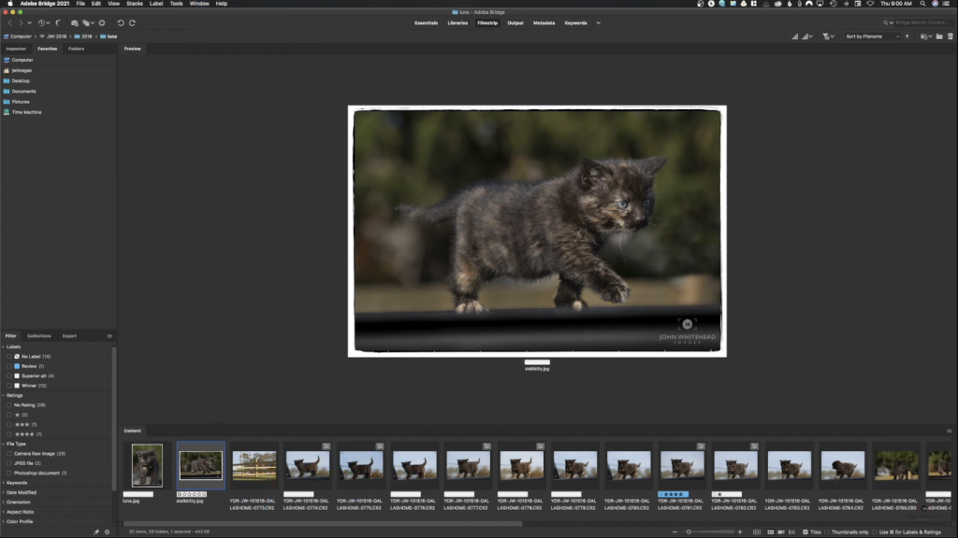Viewport: 958px width, 538px height.
Task: Click the Get Photos from Camera icon
Action: (x=73, y=22)
